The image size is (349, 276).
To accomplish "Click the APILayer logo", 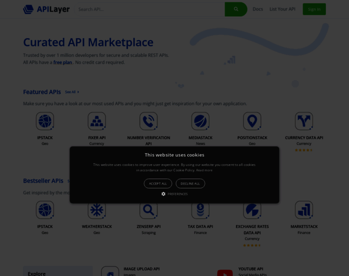I will coord(46,9).
